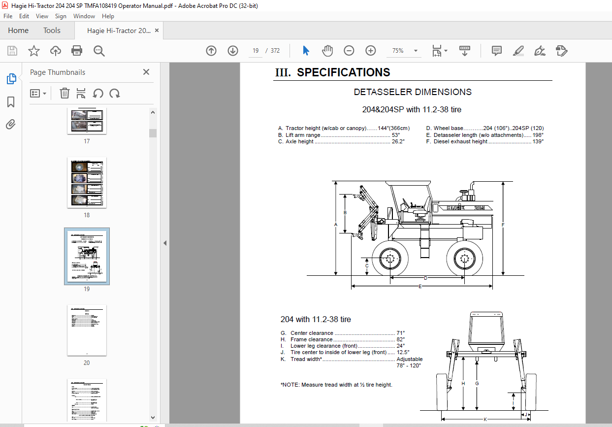This screenshot has height=427, width=612.
Task: Open the Help menu
Action: pos(108,16)
